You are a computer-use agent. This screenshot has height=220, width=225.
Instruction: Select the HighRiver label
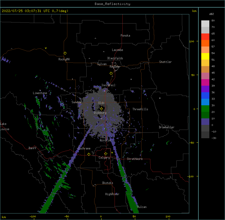112,194
